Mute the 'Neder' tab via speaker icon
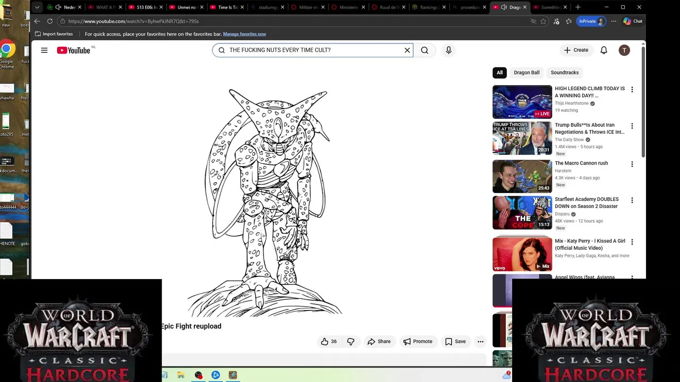The image size is (680, 382). pos(58,7)
